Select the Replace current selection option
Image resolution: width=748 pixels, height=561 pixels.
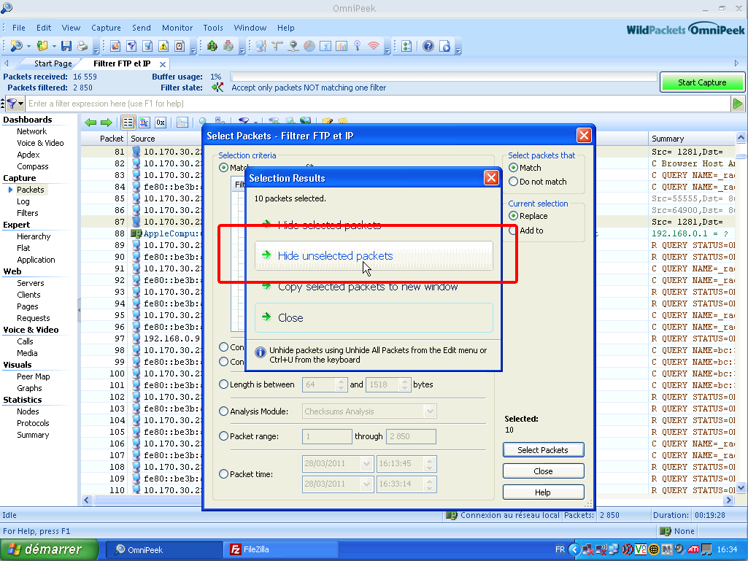[513, 216]
